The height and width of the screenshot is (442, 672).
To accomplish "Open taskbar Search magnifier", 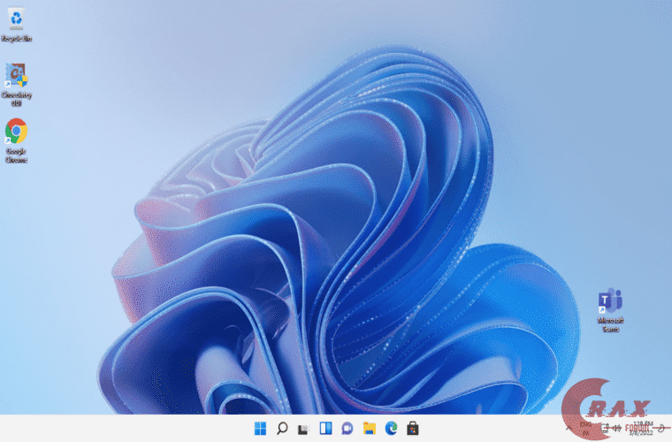I will 282,428.
